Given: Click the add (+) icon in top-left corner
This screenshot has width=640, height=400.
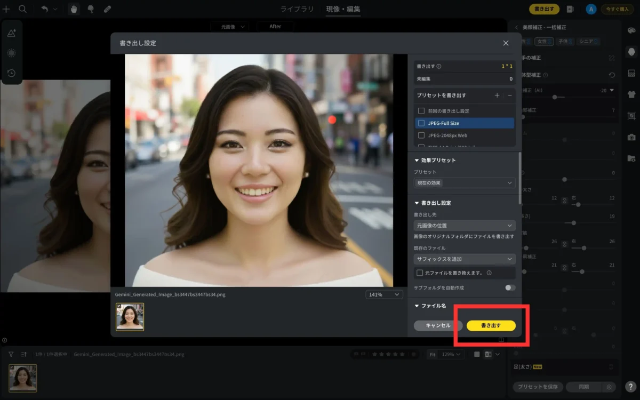Looking at the screenshot, I should coord(6,9).
